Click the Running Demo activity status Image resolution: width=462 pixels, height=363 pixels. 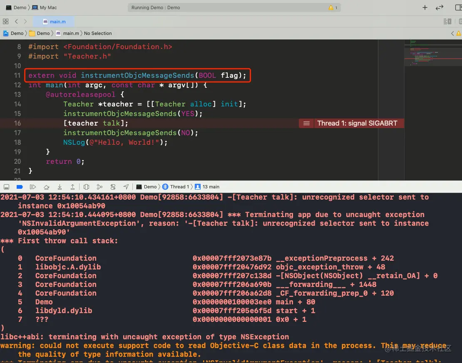[x=156, y=7]
